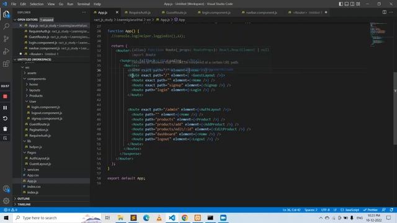Discard recording with trash icon
397x223 pixels.
[x=5, y=129]
